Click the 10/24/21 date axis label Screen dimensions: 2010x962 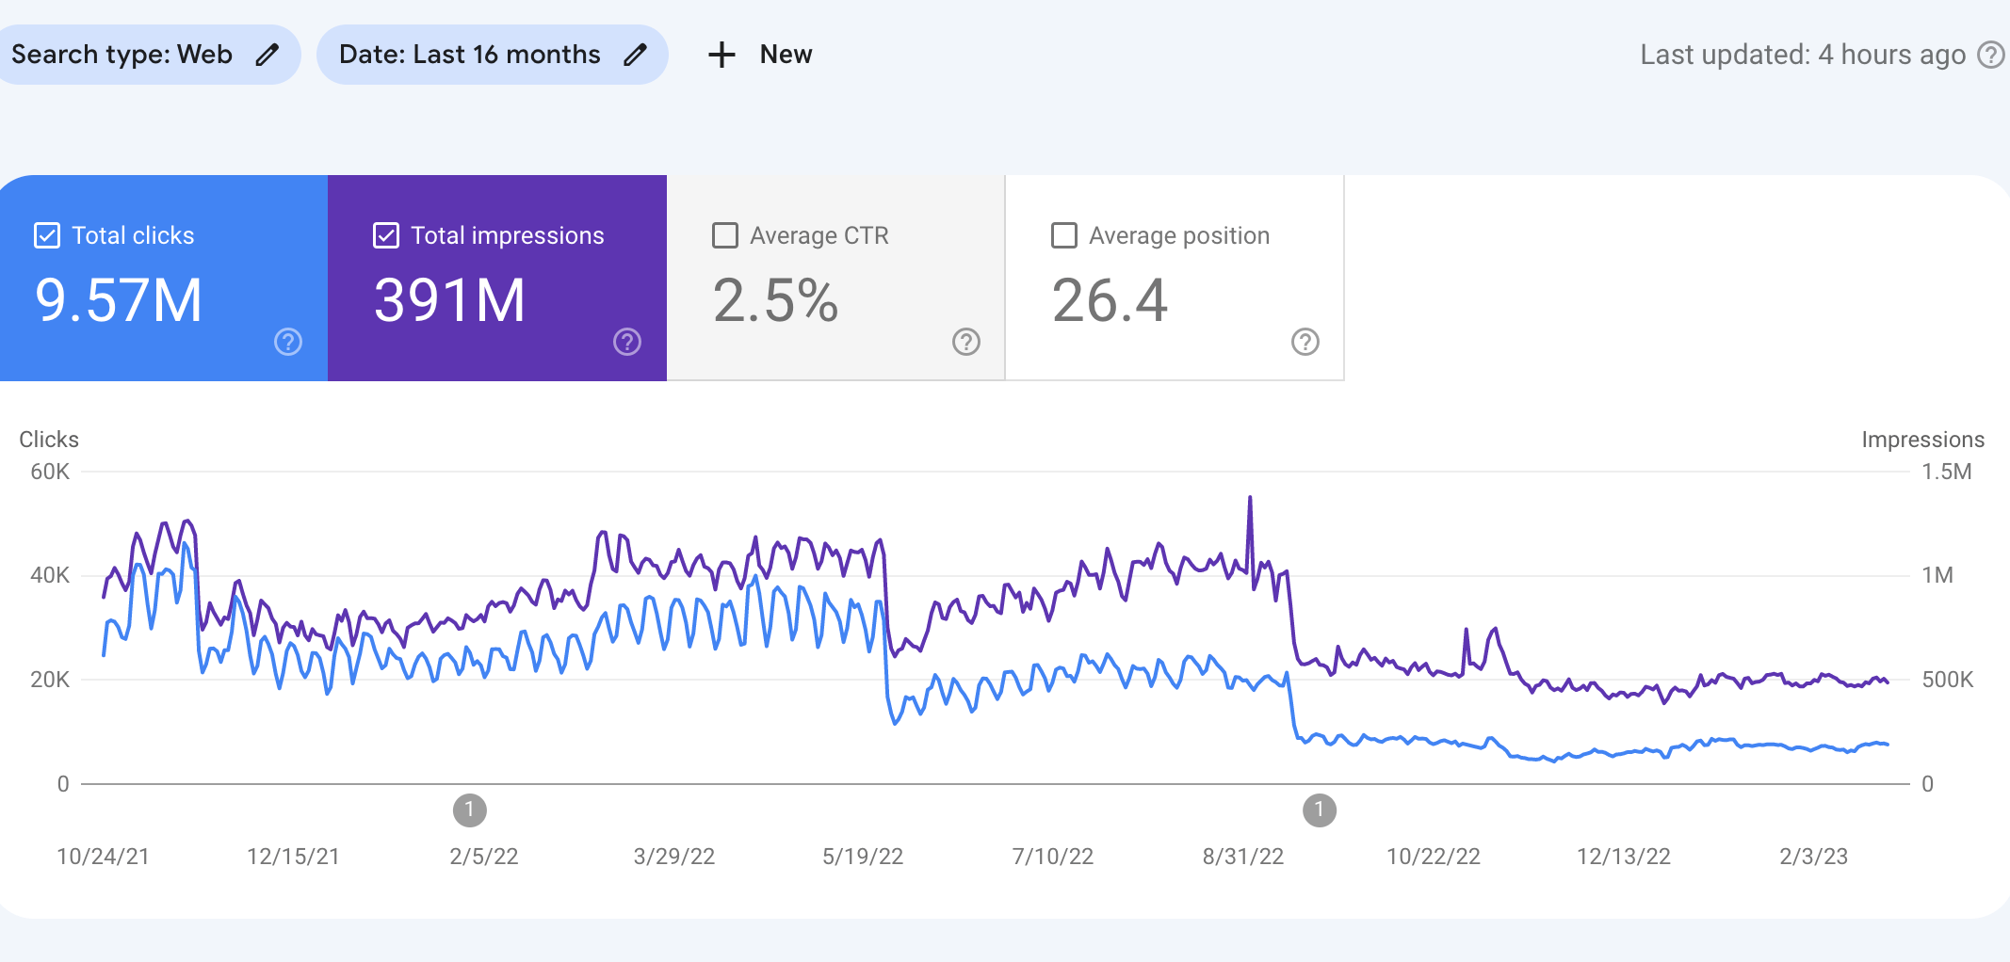pos(103,857)
